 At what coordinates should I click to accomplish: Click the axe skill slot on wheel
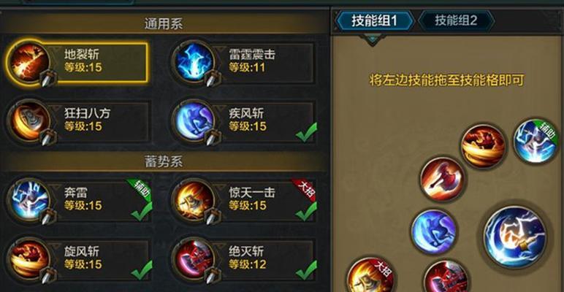pyautogui.click(x=443, y=179)
